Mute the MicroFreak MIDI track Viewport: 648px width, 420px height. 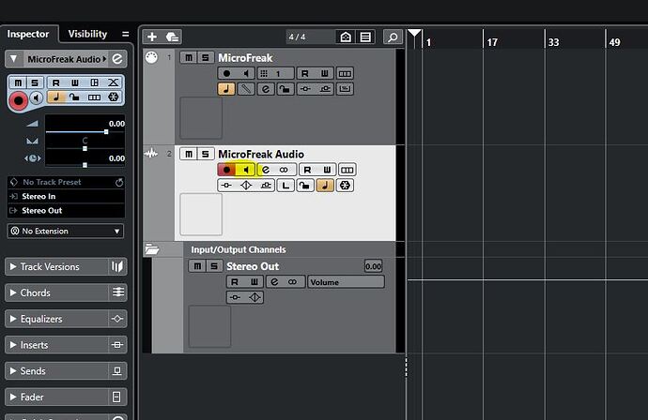point(189,57)
